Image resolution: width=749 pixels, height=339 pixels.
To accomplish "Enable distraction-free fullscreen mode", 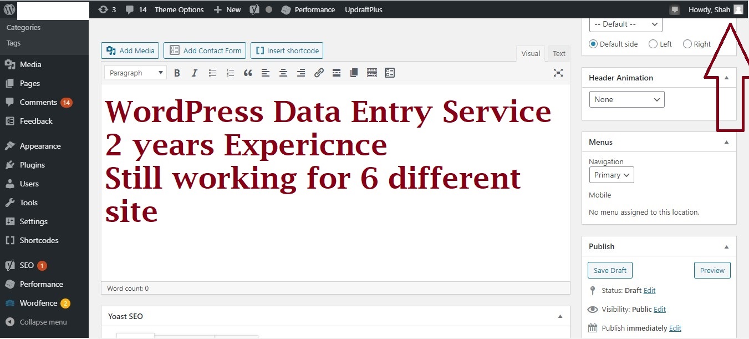I will (x=558, y=73).
